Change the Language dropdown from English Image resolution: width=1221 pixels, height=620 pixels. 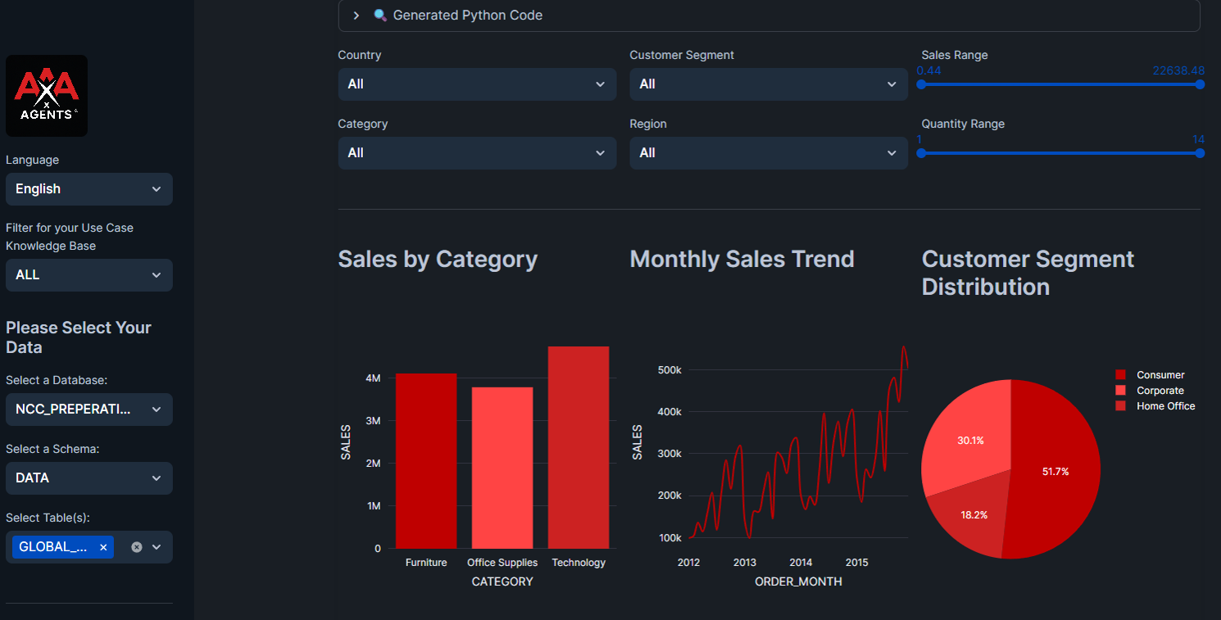point(89,189)
